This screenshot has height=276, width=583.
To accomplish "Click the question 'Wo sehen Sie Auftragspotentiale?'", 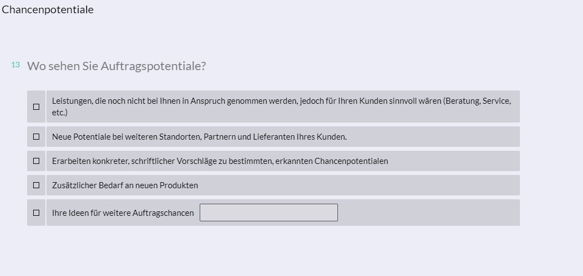I will coord(116,66).
